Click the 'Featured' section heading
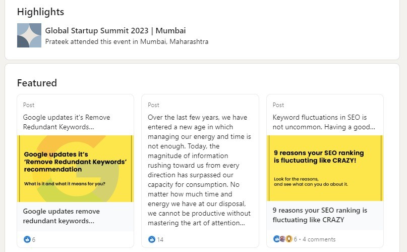407x252 pixels. 37,83
